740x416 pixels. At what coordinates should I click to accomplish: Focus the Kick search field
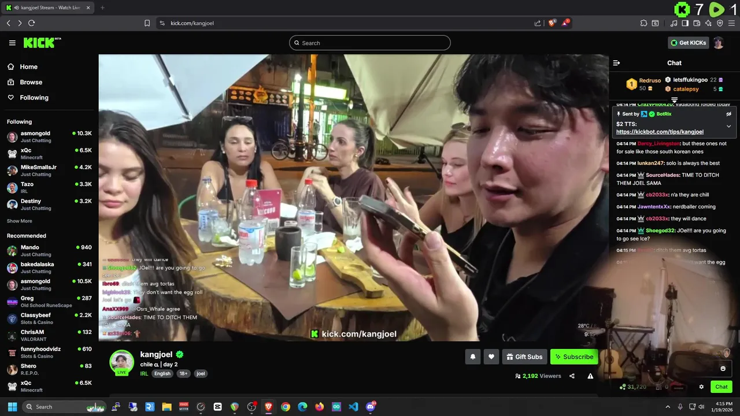coord(370,43)
